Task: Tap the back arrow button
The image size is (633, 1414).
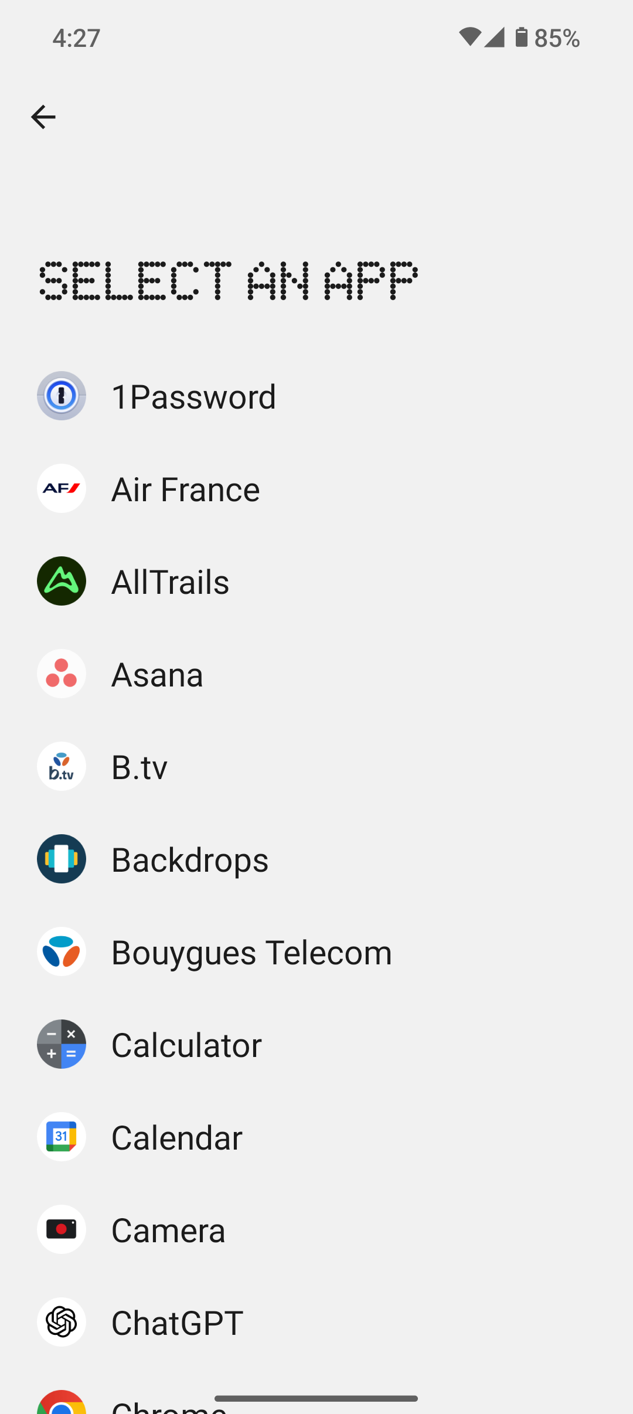Action: click(43, 117)
